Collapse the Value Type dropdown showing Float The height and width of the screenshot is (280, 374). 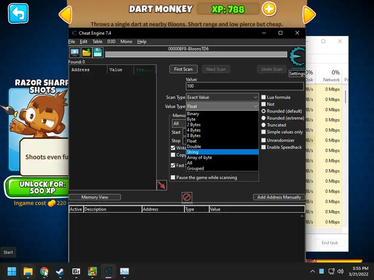click(x=222, y=106)
